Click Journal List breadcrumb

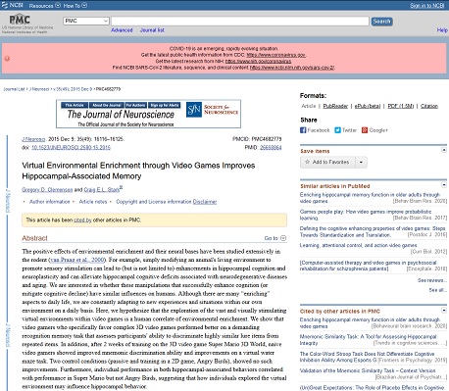point(14,89)
